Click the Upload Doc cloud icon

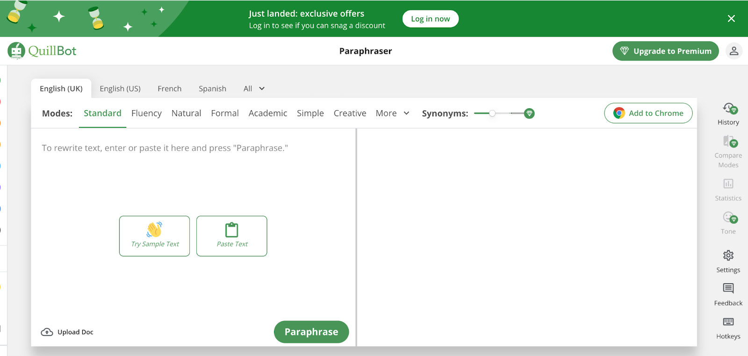point(47,332)
